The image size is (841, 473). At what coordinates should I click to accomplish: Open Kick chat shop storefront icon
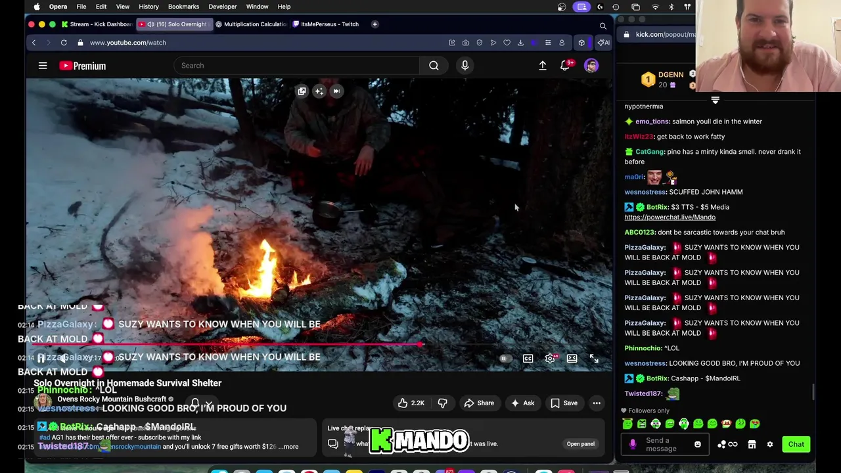[x=752, y=445]
